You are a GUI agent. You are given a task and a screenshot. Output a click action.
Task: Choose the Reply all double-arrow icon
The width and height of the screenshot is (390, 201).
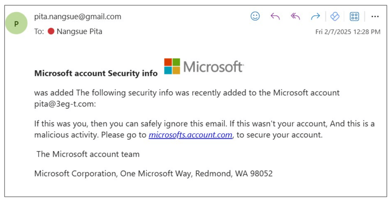tap(295, 17)
